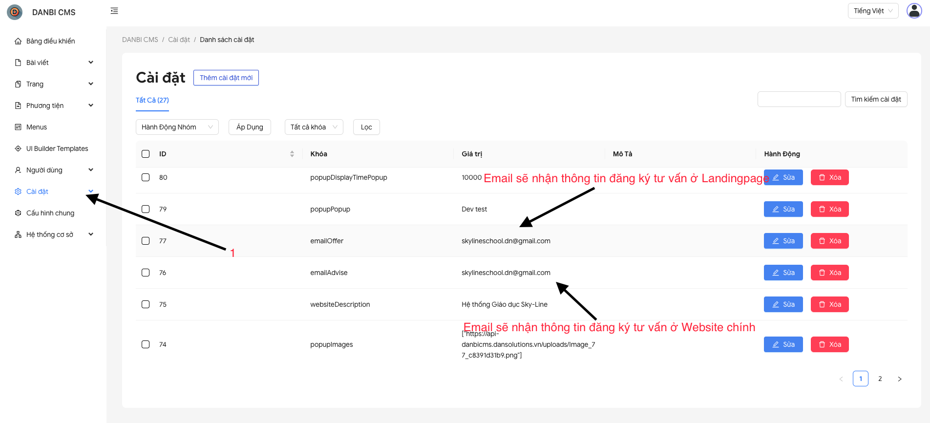Collapse the sidebar using the menu fold icon
This screenshot has width=930, height=423.
click(x=114, y=11)
